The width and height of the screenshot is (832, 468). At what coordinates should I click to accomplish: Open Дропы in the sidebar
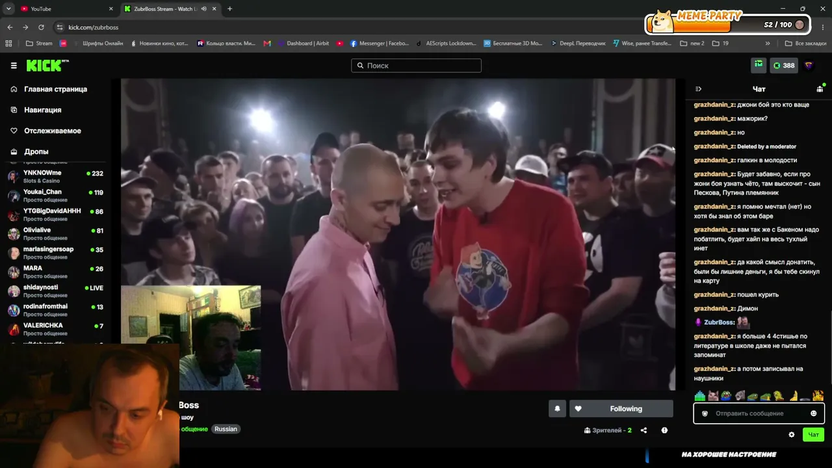pos(36,151)
